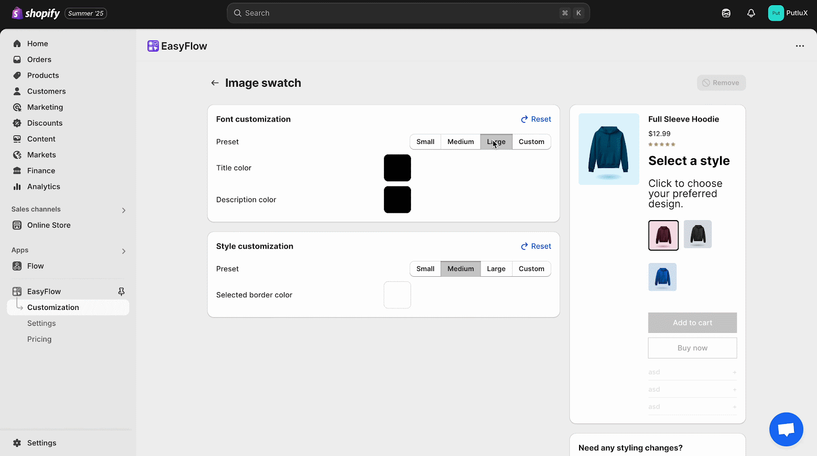This screenshot has height=456, width=817.
Task: Open Title color picker swatch
Action: coord(397,168)
